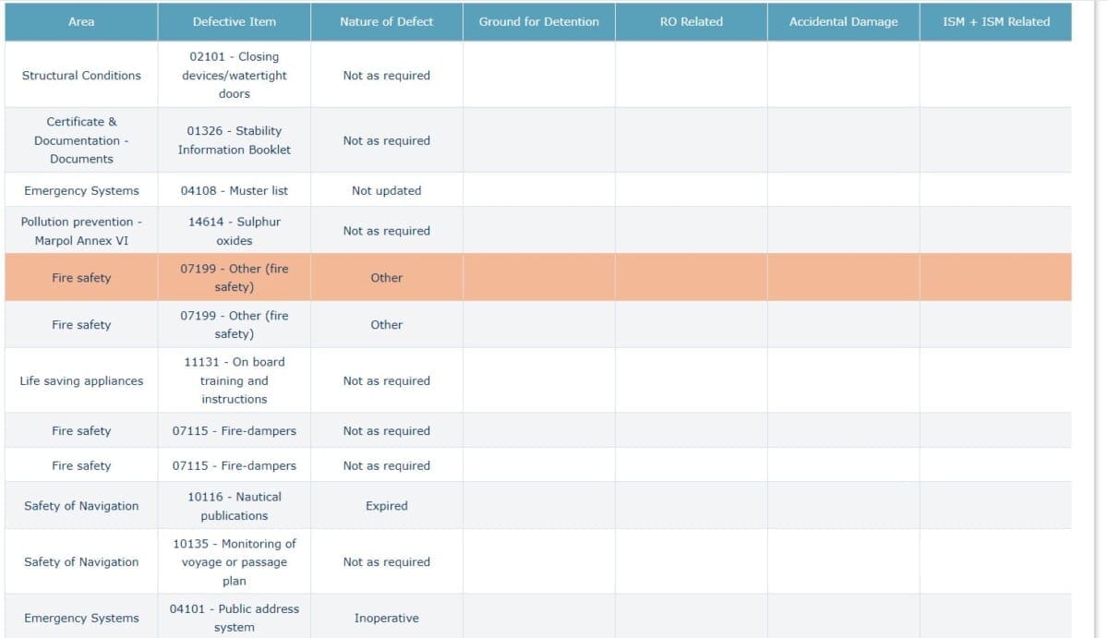This screenshot has height=638, width=1108.
Task: Click the Defective Item column header
Action: (x=234, y=21)
